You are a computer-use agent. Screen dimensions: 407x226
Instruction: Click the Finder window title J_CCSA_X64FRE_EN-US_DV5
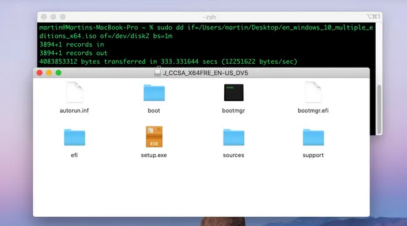[205, 73]
